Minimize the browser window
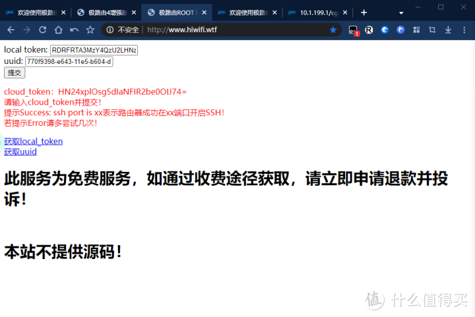The width and height of the screenshot is (475, 317). click(418, 7)
